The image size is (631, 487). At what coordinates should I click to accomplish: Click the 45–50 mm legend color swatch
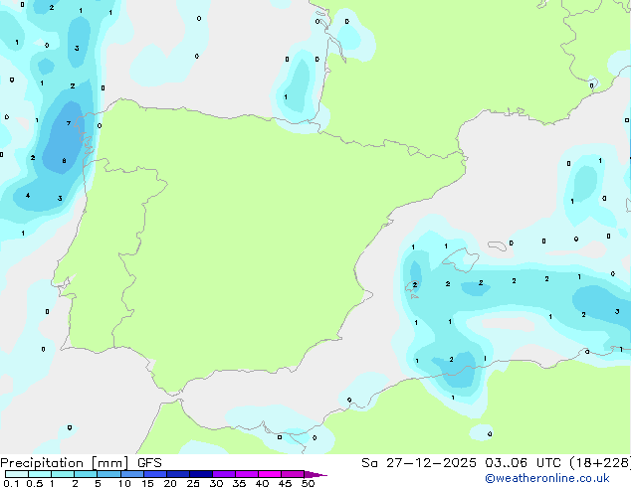[x=293, y=474]
